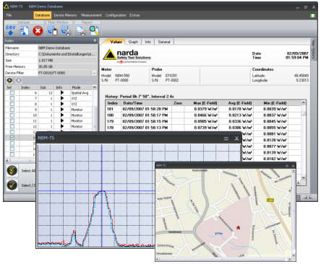Click the Select All button
321x264 pixels.
pos(12,171)
